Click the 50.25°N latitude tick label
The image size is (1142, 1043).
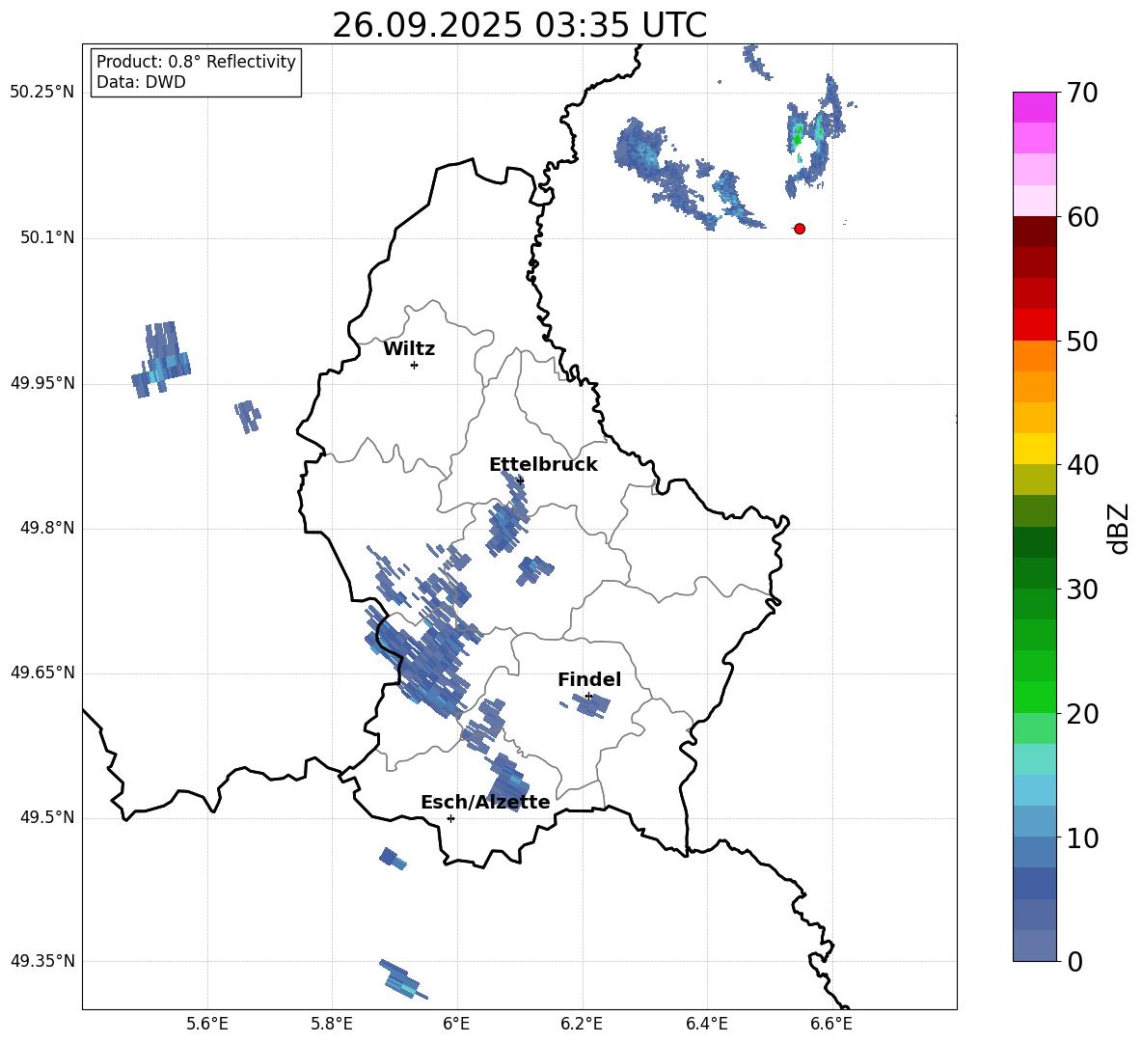[42, 92]
